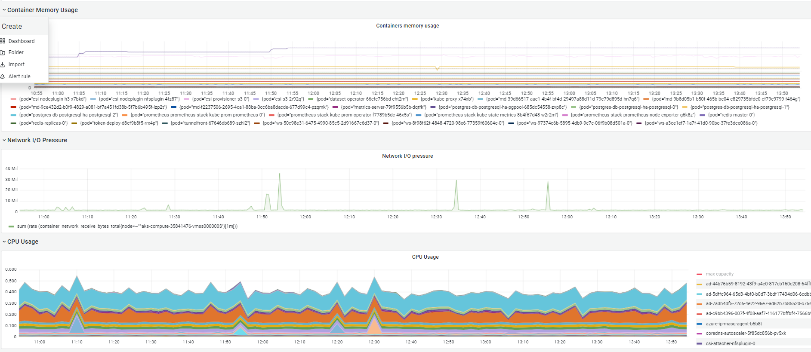Click the ws-50c98e31 pod legend label
811x352 pixels.
pos(321,123)
